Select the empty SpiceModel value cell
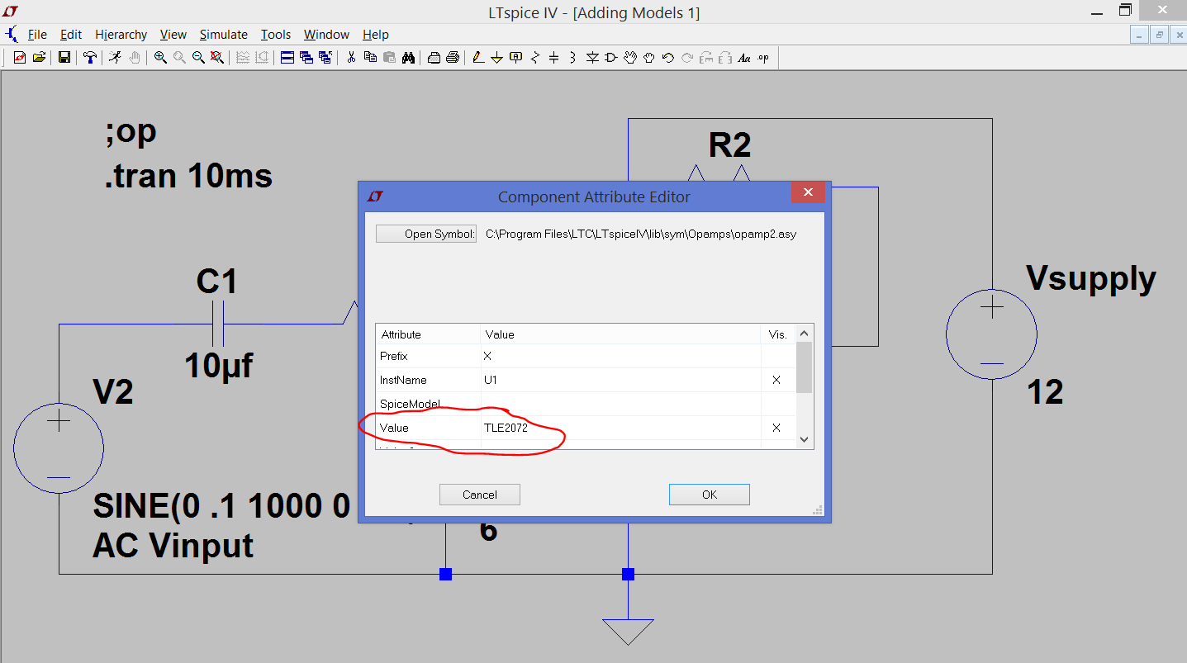Viewport: 1187px width, 663px height. [620, 404]
